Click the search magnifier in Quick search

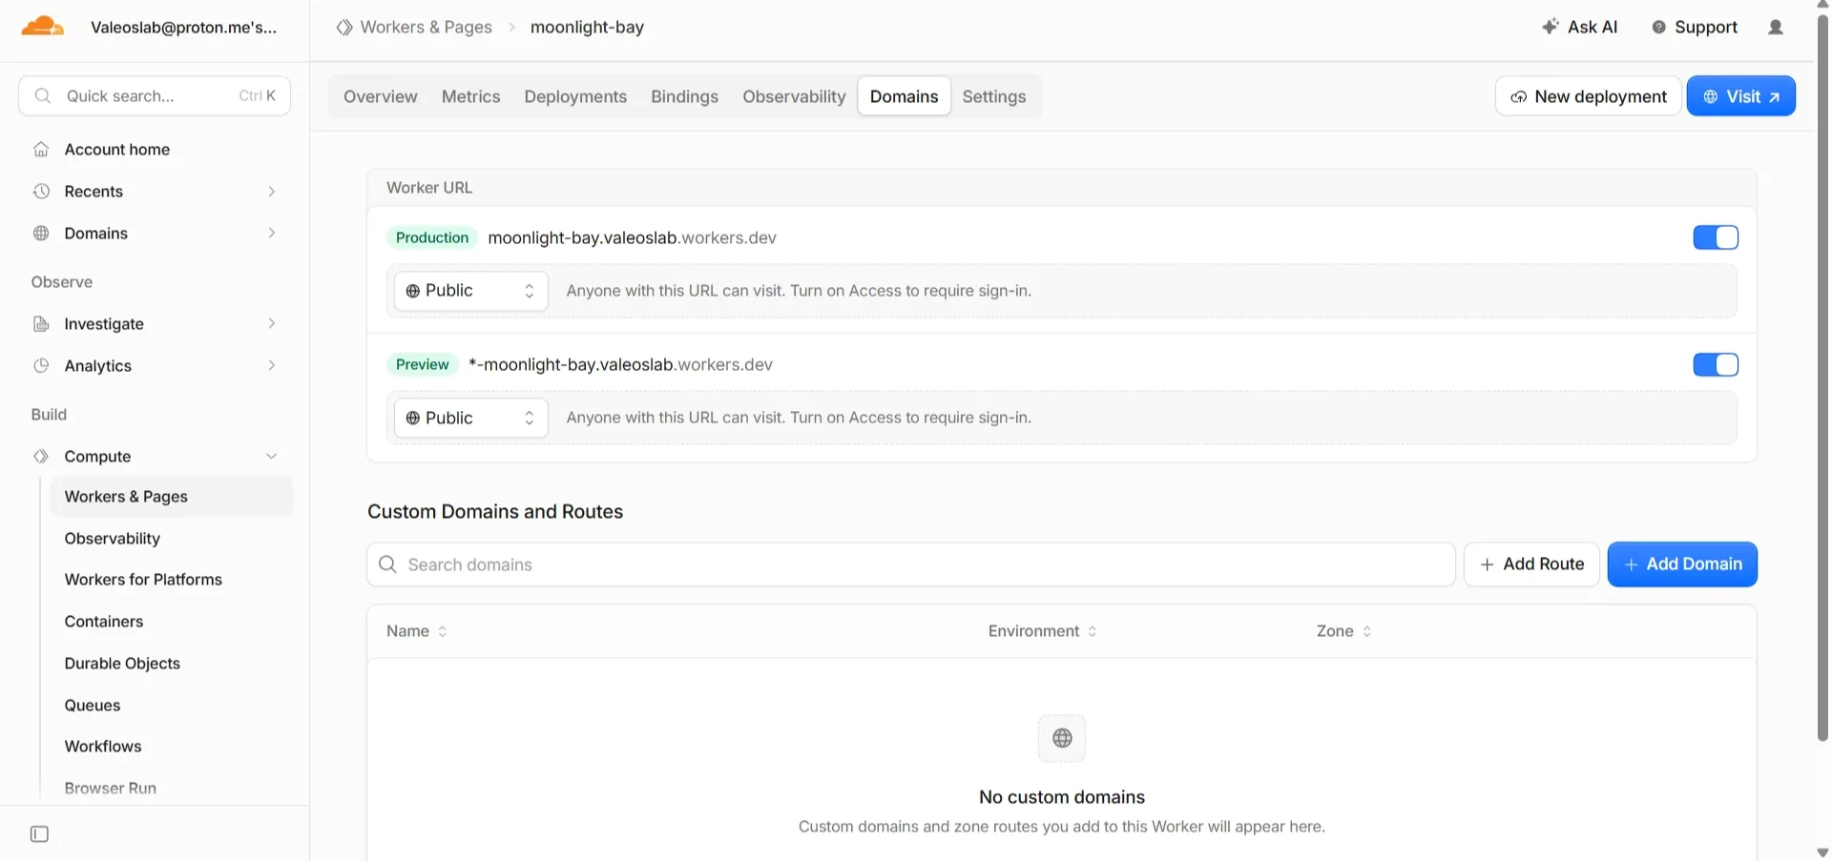pos(42,96)
